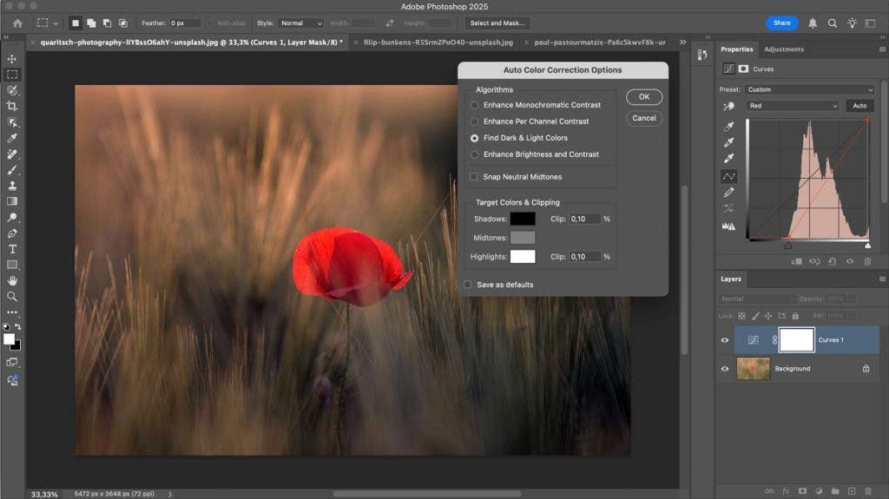889x499 pixels.
Task: Select the Zoom tool
Action: (12, 297)
